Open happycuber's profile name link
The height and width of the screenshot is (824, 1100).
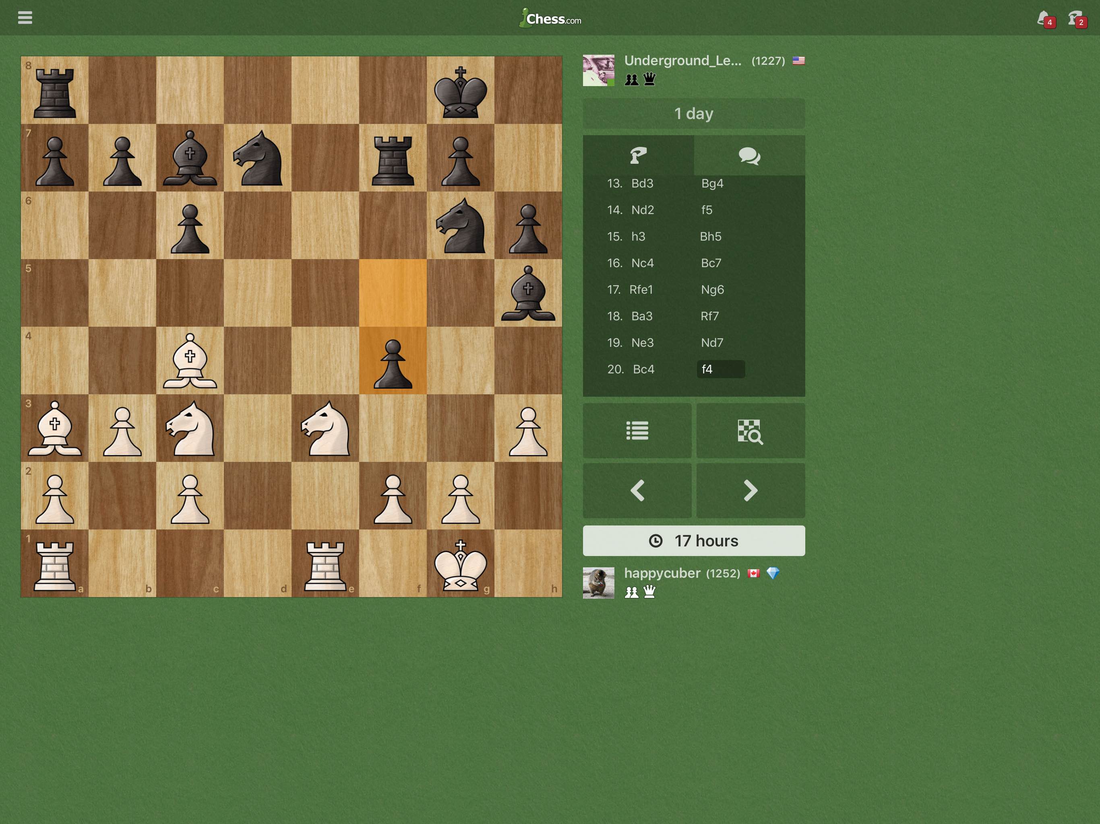coord(664,573)
